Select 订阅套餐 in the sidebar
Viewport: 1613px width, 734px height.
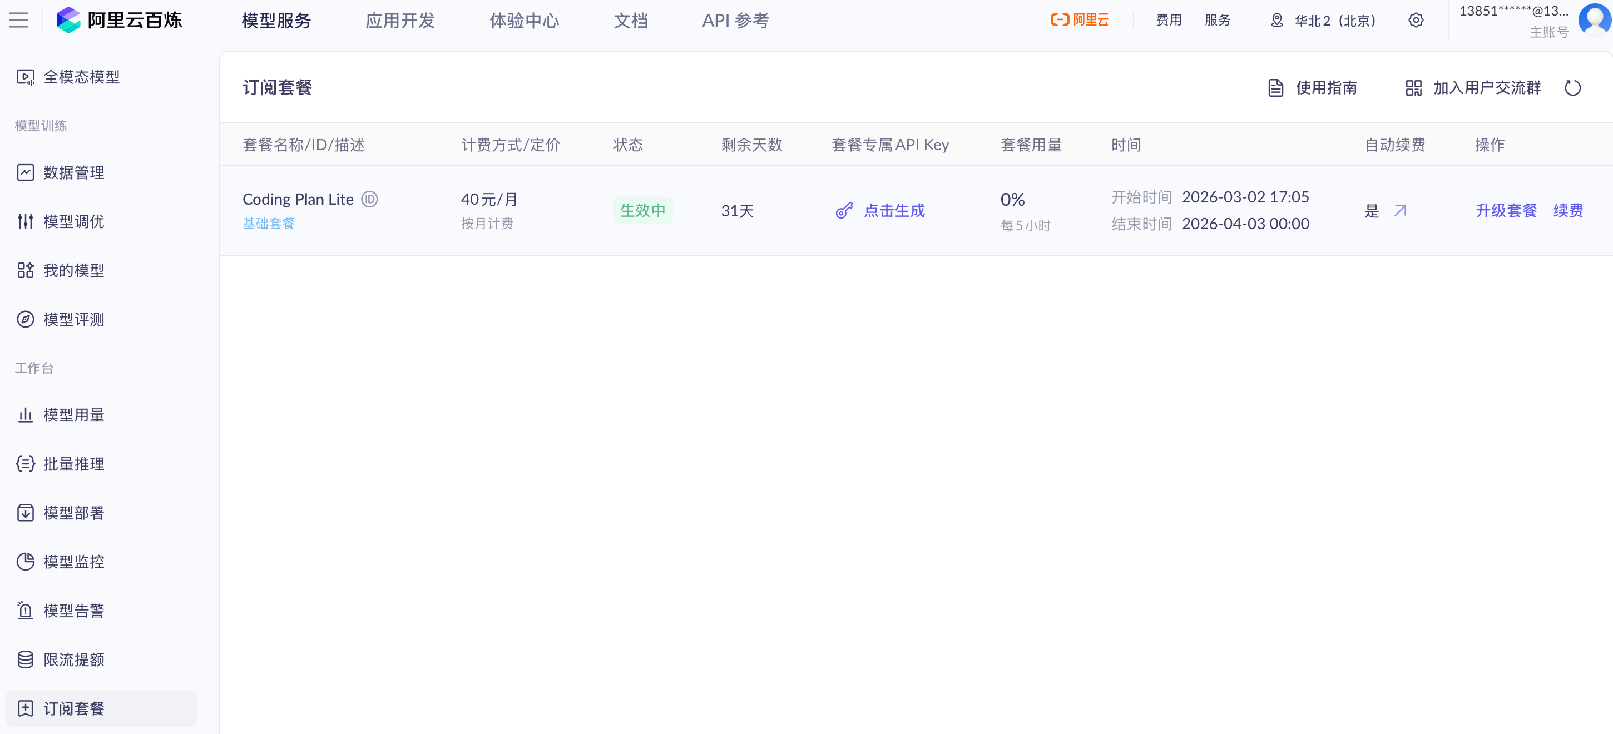pos(75,708)
